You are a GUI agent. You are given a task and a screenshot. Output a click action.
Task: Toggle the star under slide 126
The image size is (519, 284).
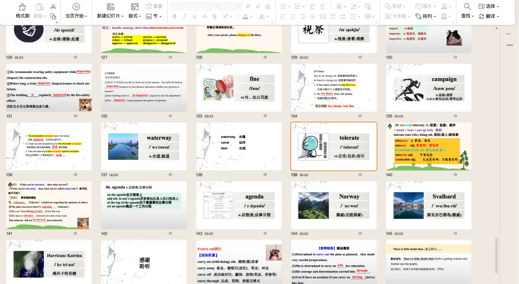[x=75, y=57]
